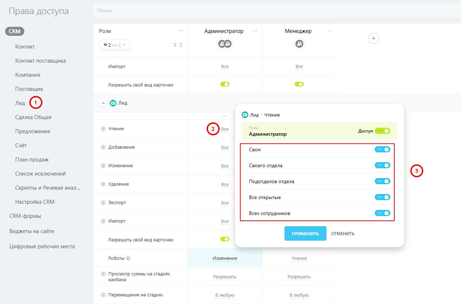Click help icon next to Роботы
This screenshot has height=304, width=461.
click(x=128, y=258)
